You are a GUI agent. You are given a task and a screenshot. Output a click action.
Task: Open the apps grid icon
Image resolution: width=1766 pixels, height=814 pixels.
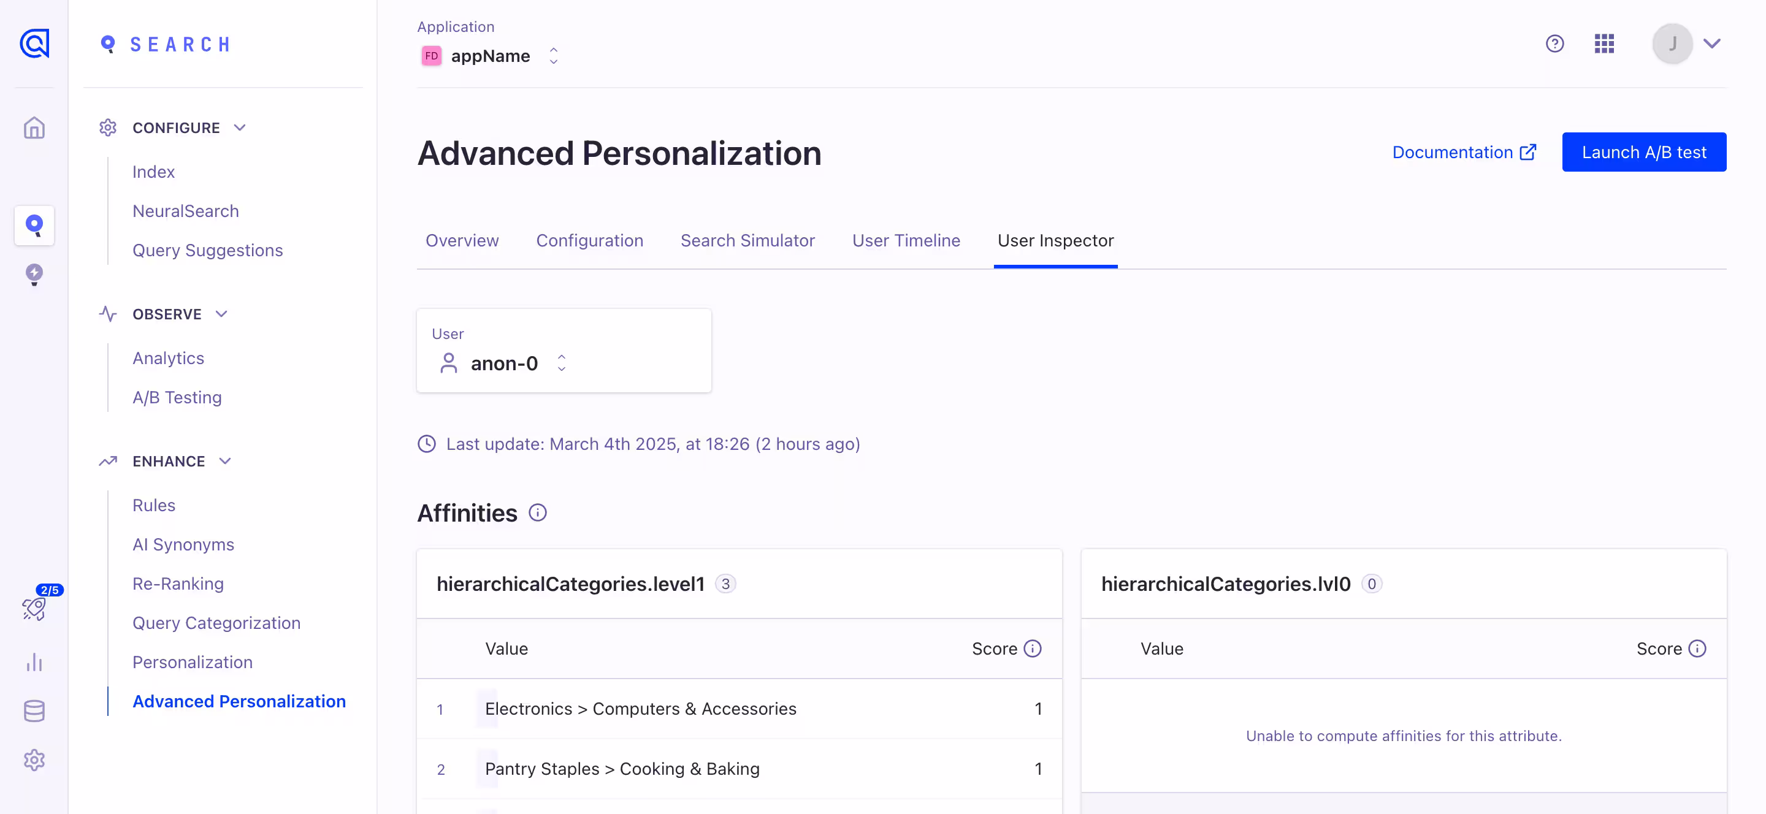pyautogui.click(x=1604, y=44)
